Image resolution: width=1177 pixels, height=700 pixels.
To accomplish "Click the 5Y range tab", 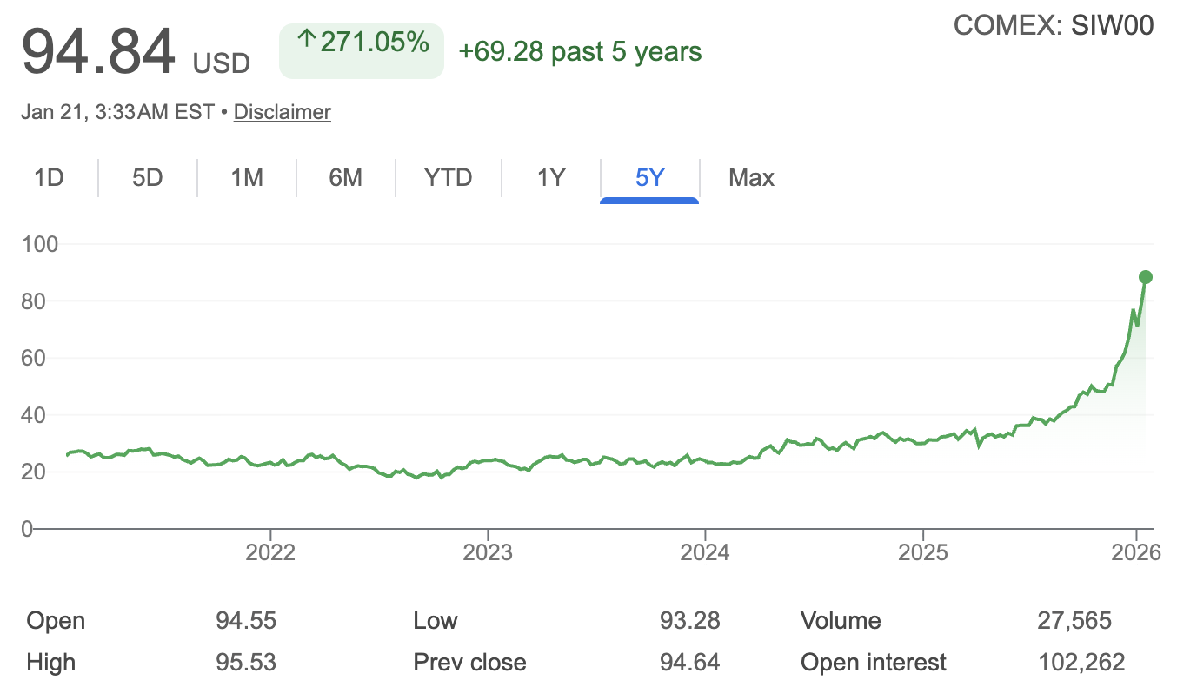I will [649, 178].
